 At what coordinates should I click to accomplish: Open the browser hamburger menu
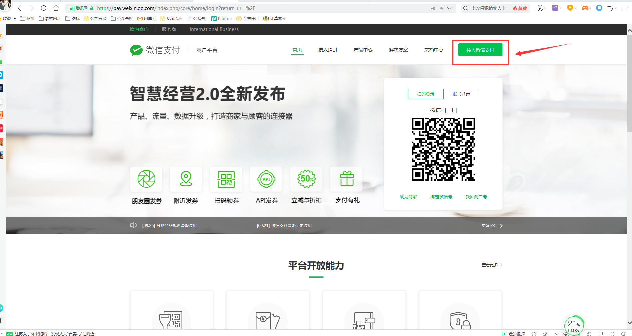point(625,8)
